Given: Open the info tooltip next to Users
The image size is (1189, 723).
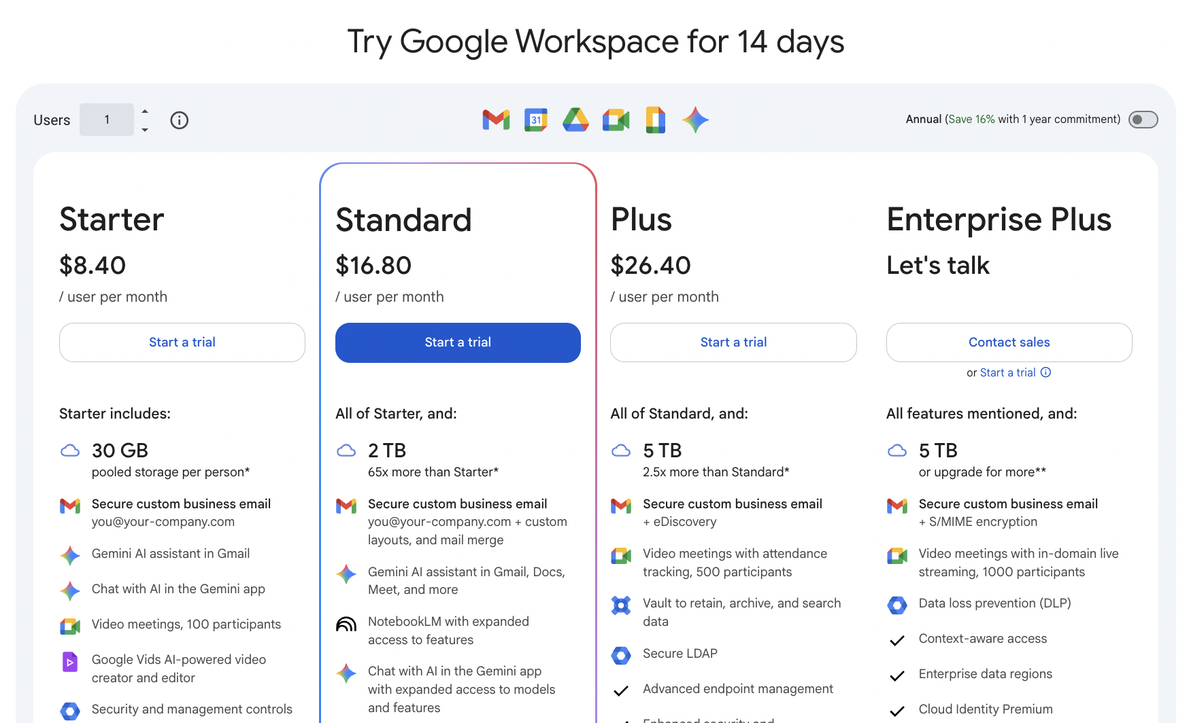Looking at the screenshot, I should [179, 120].
